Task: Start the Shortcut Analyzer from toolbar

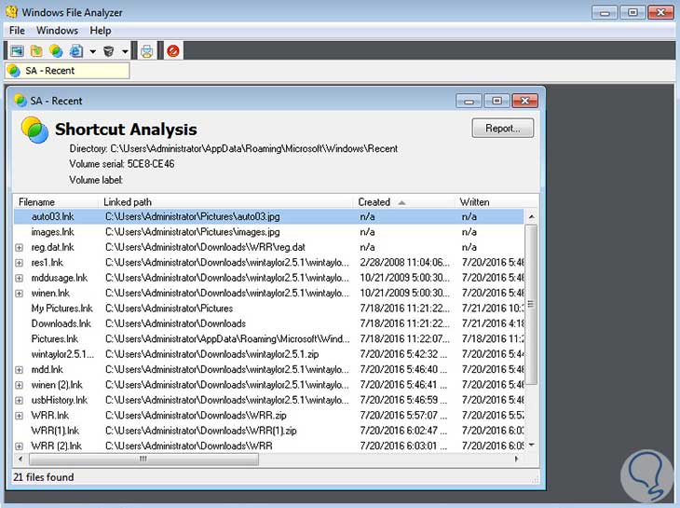Action: click(56, 51)
